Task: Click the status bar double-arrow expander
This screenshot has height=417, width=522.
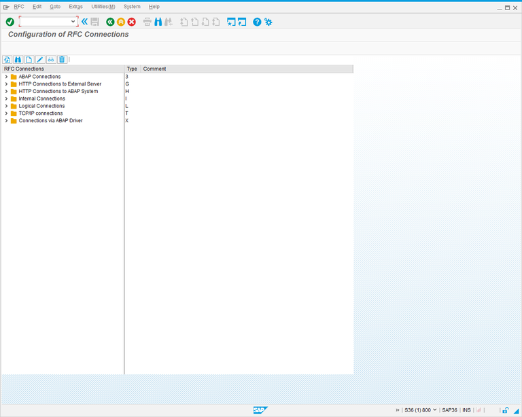Action: pos(398,410)
